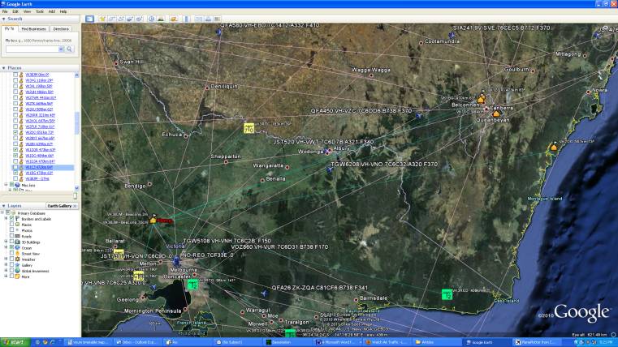Expand the 3D Buildings layer node

[6, 242]
